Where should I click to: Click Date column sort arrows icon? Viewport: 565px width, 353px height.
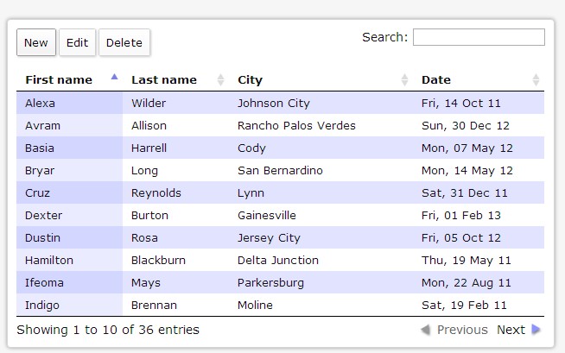(536, 80)
